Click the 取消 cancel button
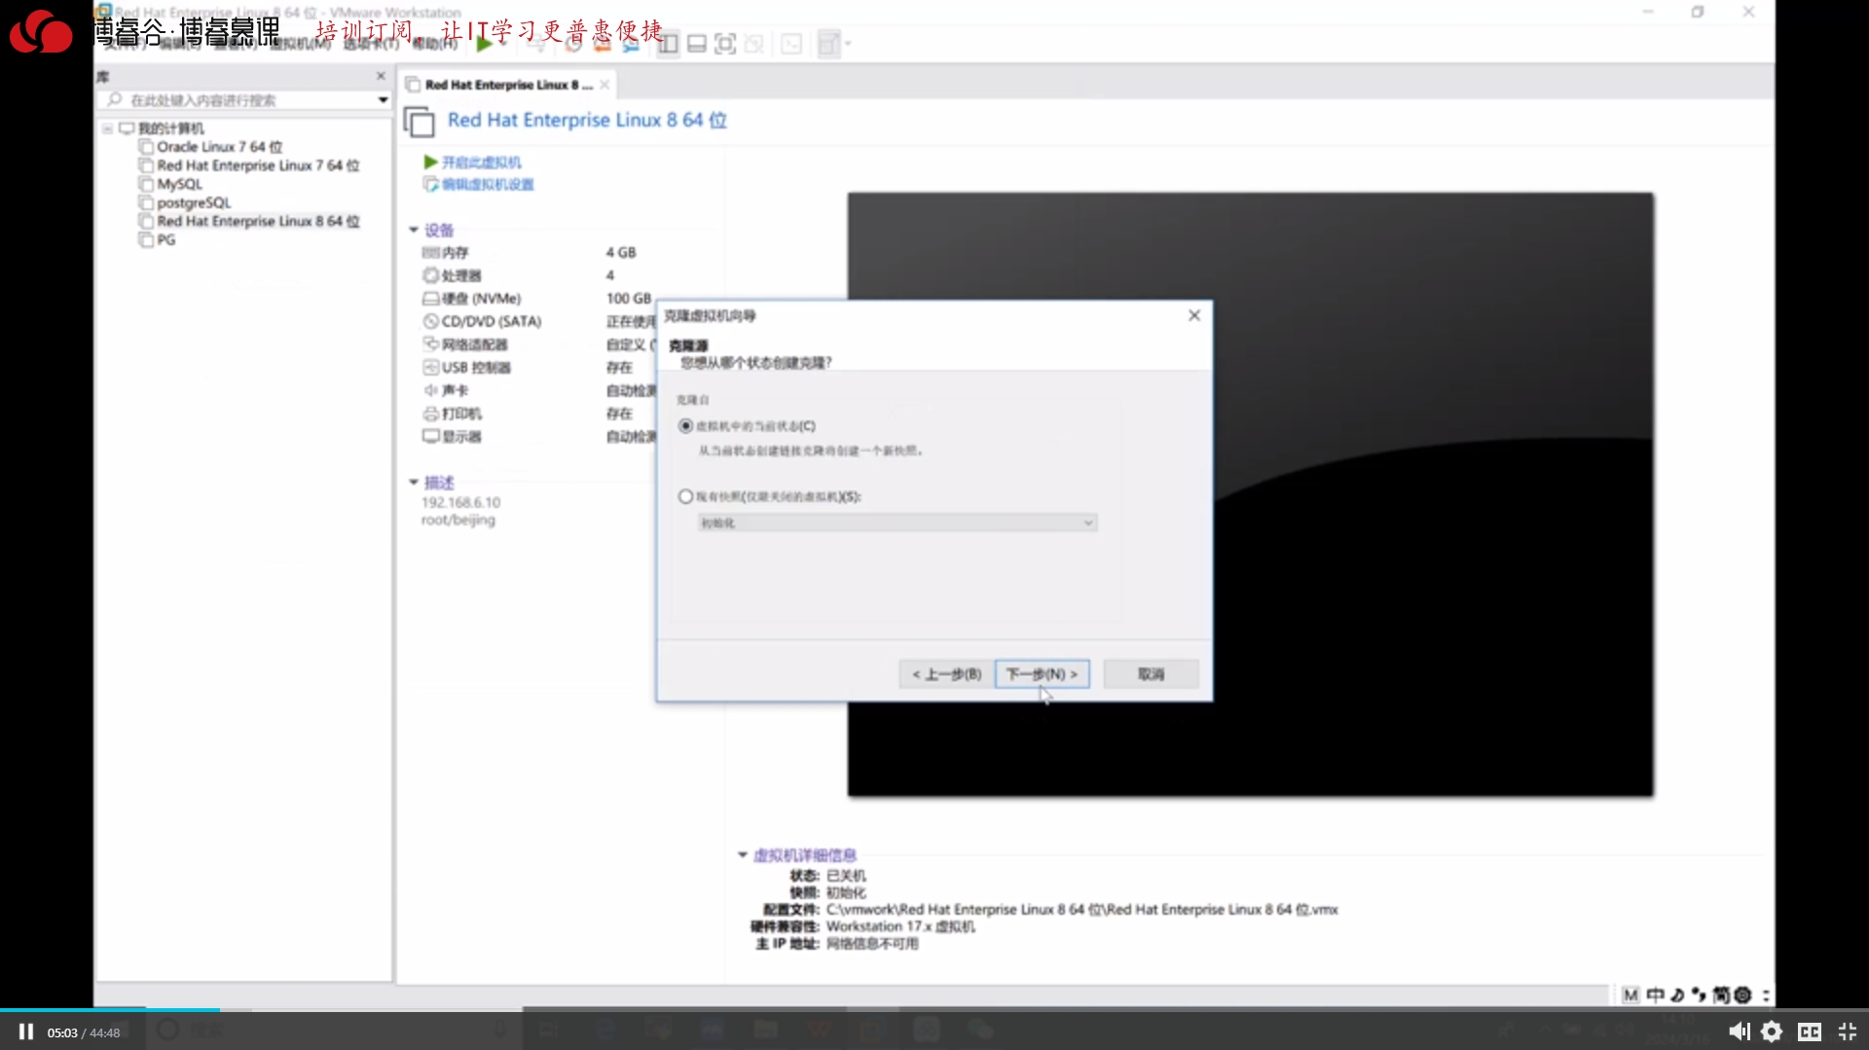The width and height of the screenshot is (1869, 1050). 1151,673
